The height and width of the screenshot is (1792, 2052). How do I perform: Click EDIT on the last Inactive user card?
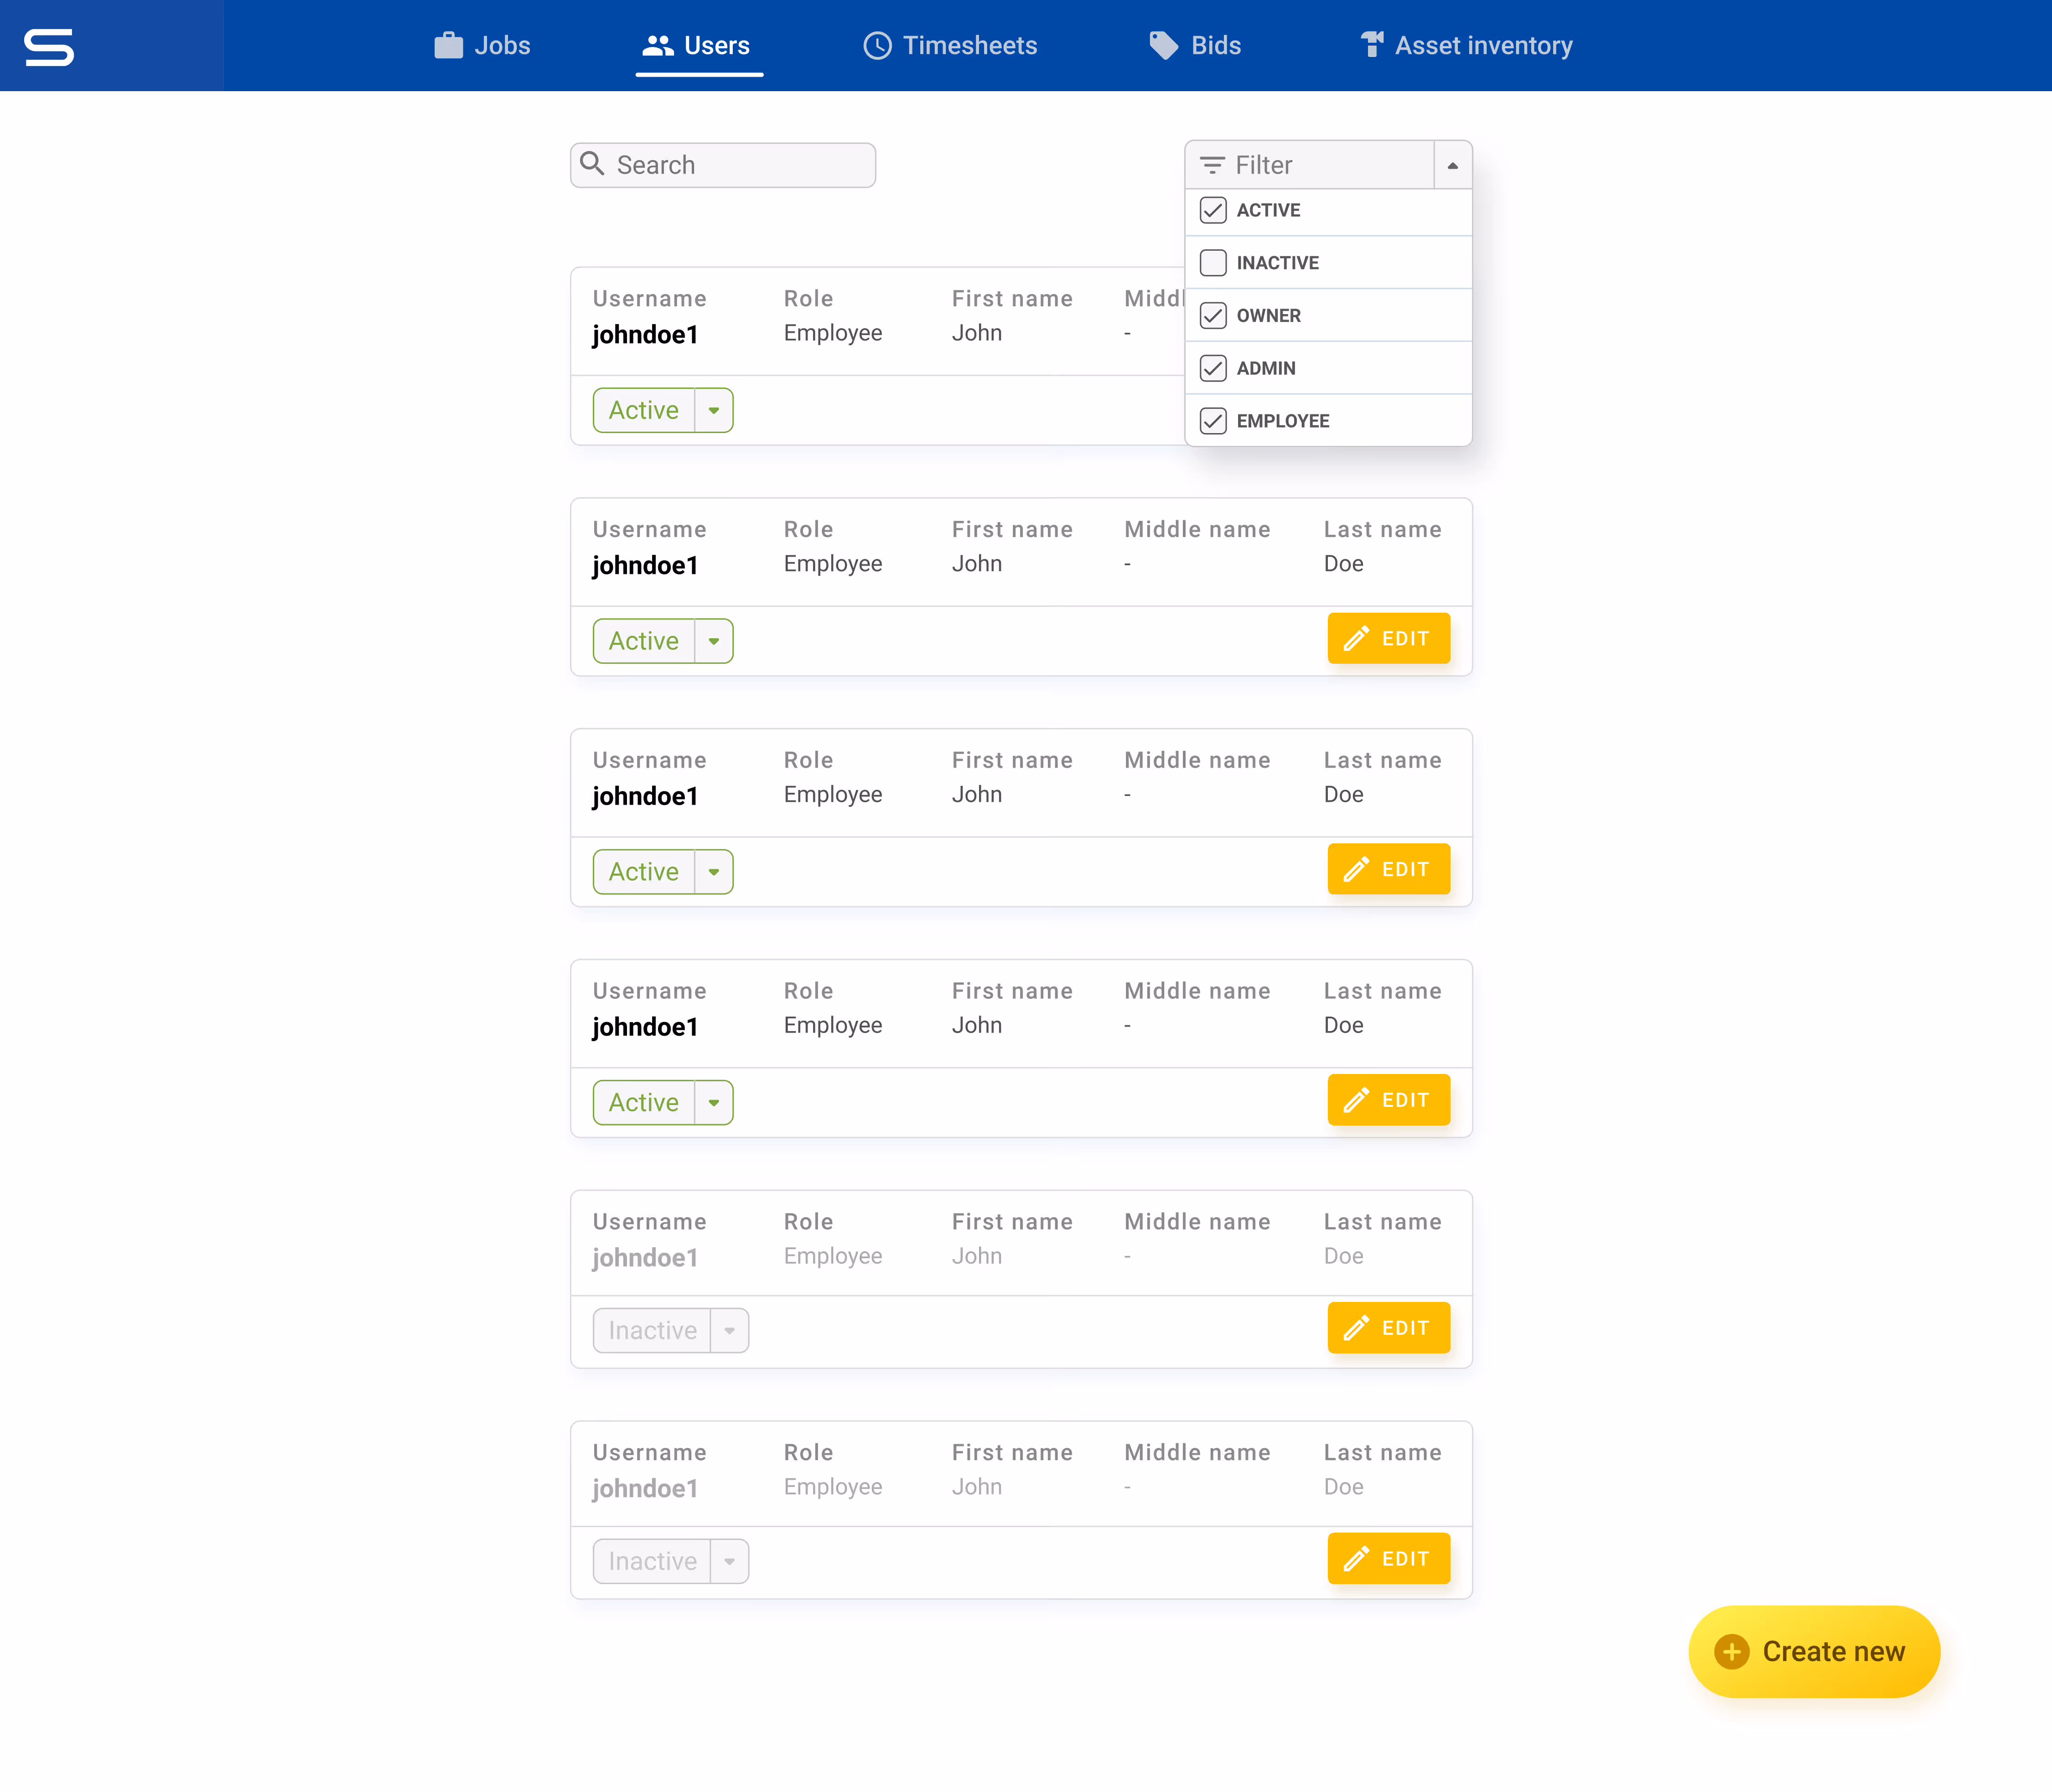click(1389, 1559)
